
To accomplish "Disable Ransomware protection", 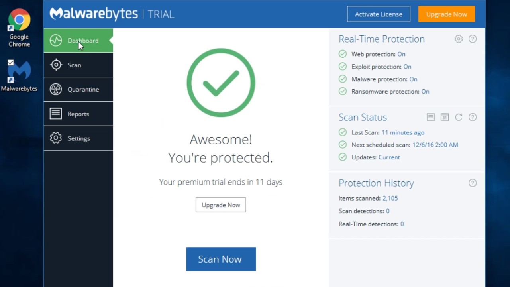I will tap(425, 91).
